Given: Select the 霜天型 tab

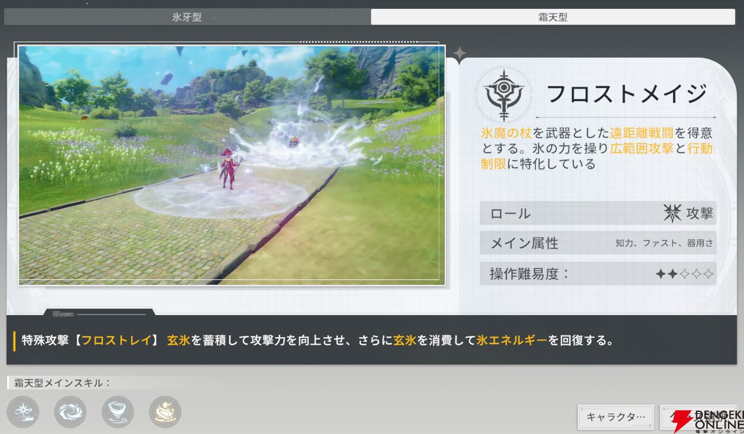Looking at the screenshot, I should 552,17.
